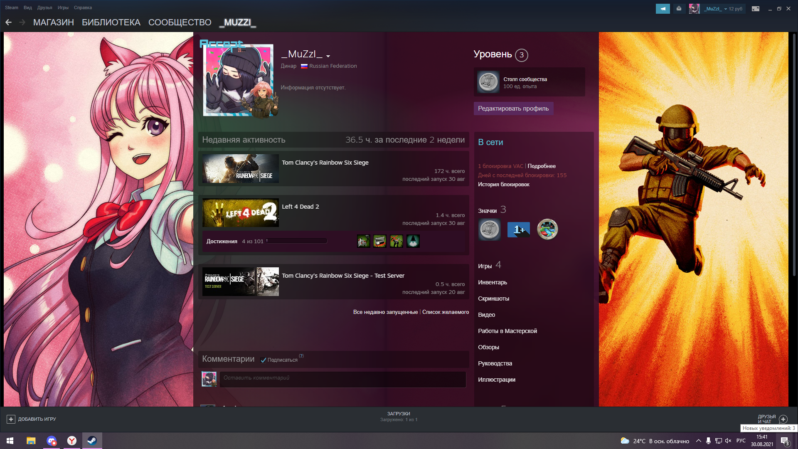Click Left 4 Dead 2 achievements progress bar
Image resolution: width=798 pixels, height=449 pixels.
(x=296, y=241)
